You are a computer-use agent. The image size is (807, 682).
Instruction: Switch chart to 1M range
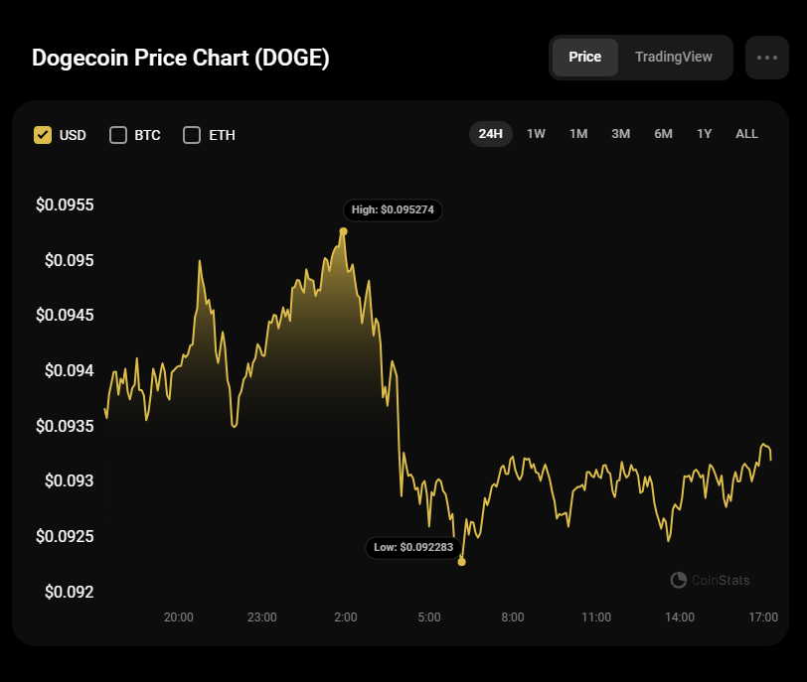[578, 134]
